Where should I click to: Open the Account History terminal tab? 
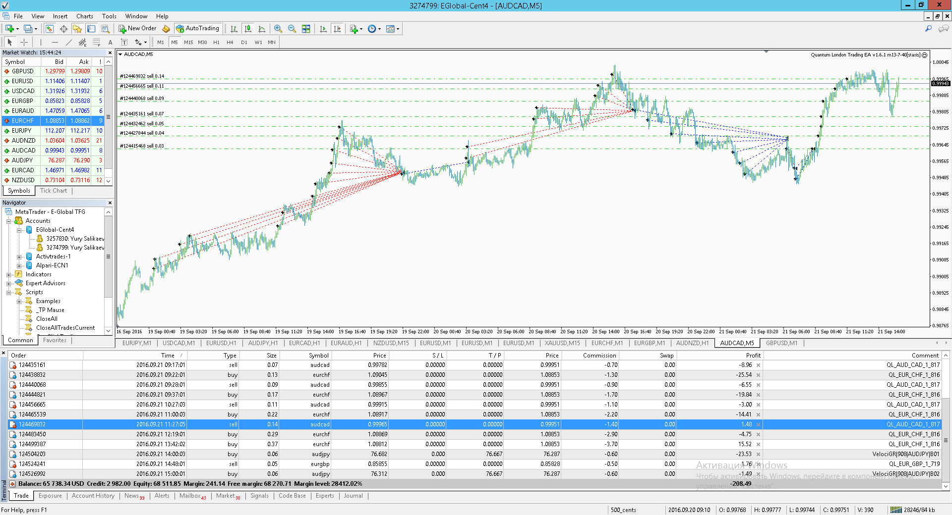(93, 496)
